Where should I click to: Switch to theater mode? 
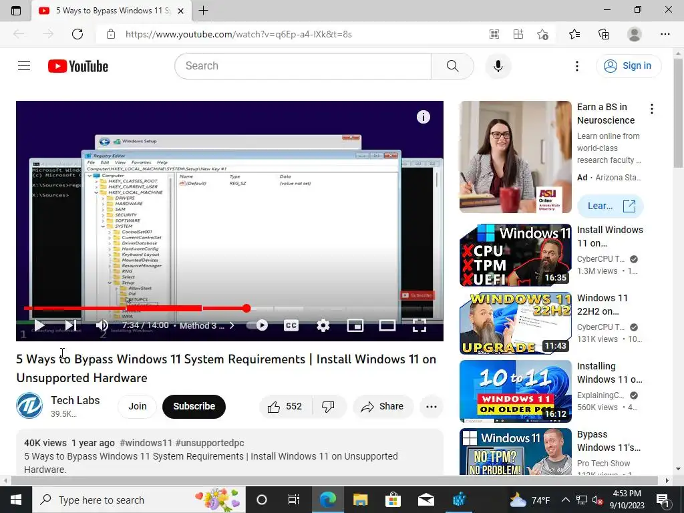click(x=387, y=325)
